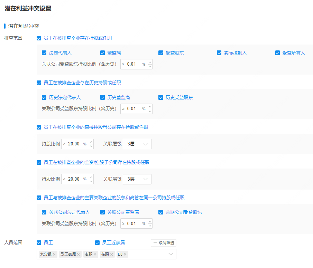Remove the 在职 tag
Viewport: 313px width, 268px height.
(x=112, y=255)
